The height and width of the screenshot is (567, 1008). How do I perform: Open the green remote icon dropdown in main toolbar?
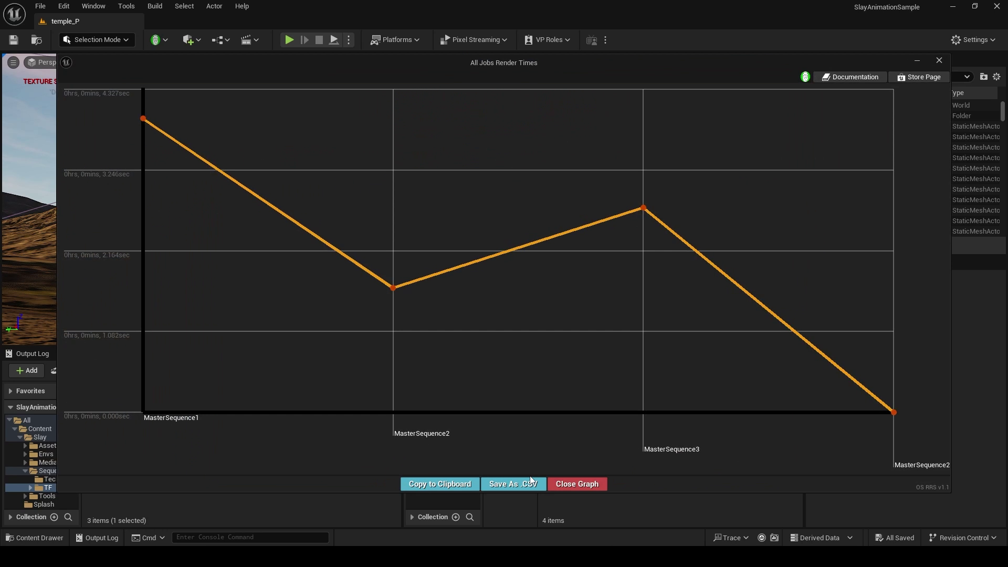pos(160,40)
